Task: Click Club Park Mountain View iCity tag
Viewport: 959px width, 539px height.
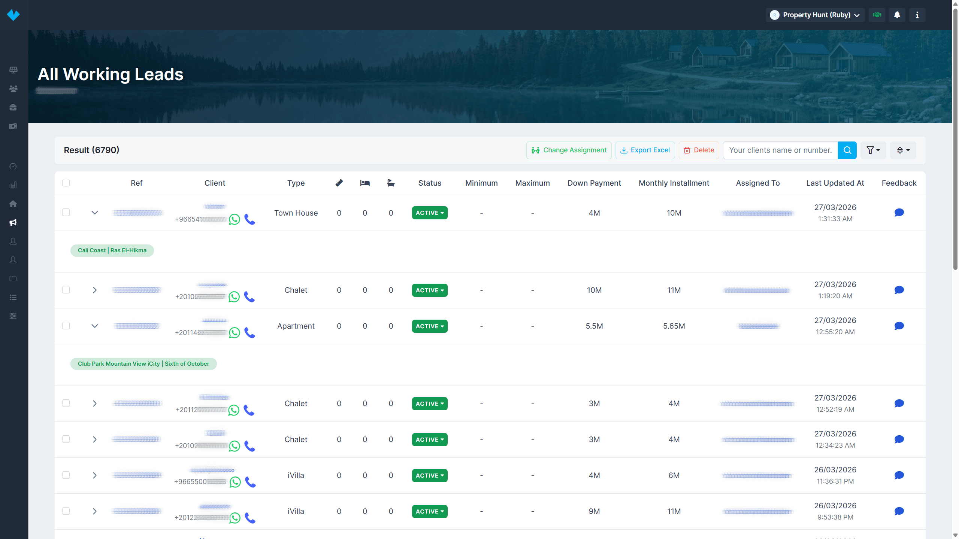Action: [143, 364]
